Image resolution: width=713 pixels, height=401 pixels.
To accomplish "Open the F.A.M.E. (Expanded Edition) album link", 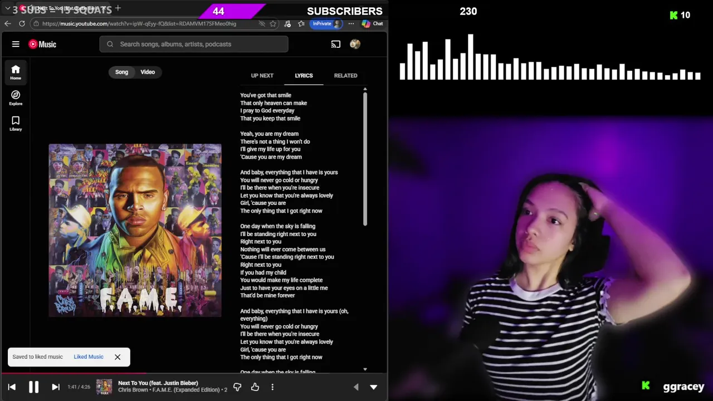I will coord(186,390).
